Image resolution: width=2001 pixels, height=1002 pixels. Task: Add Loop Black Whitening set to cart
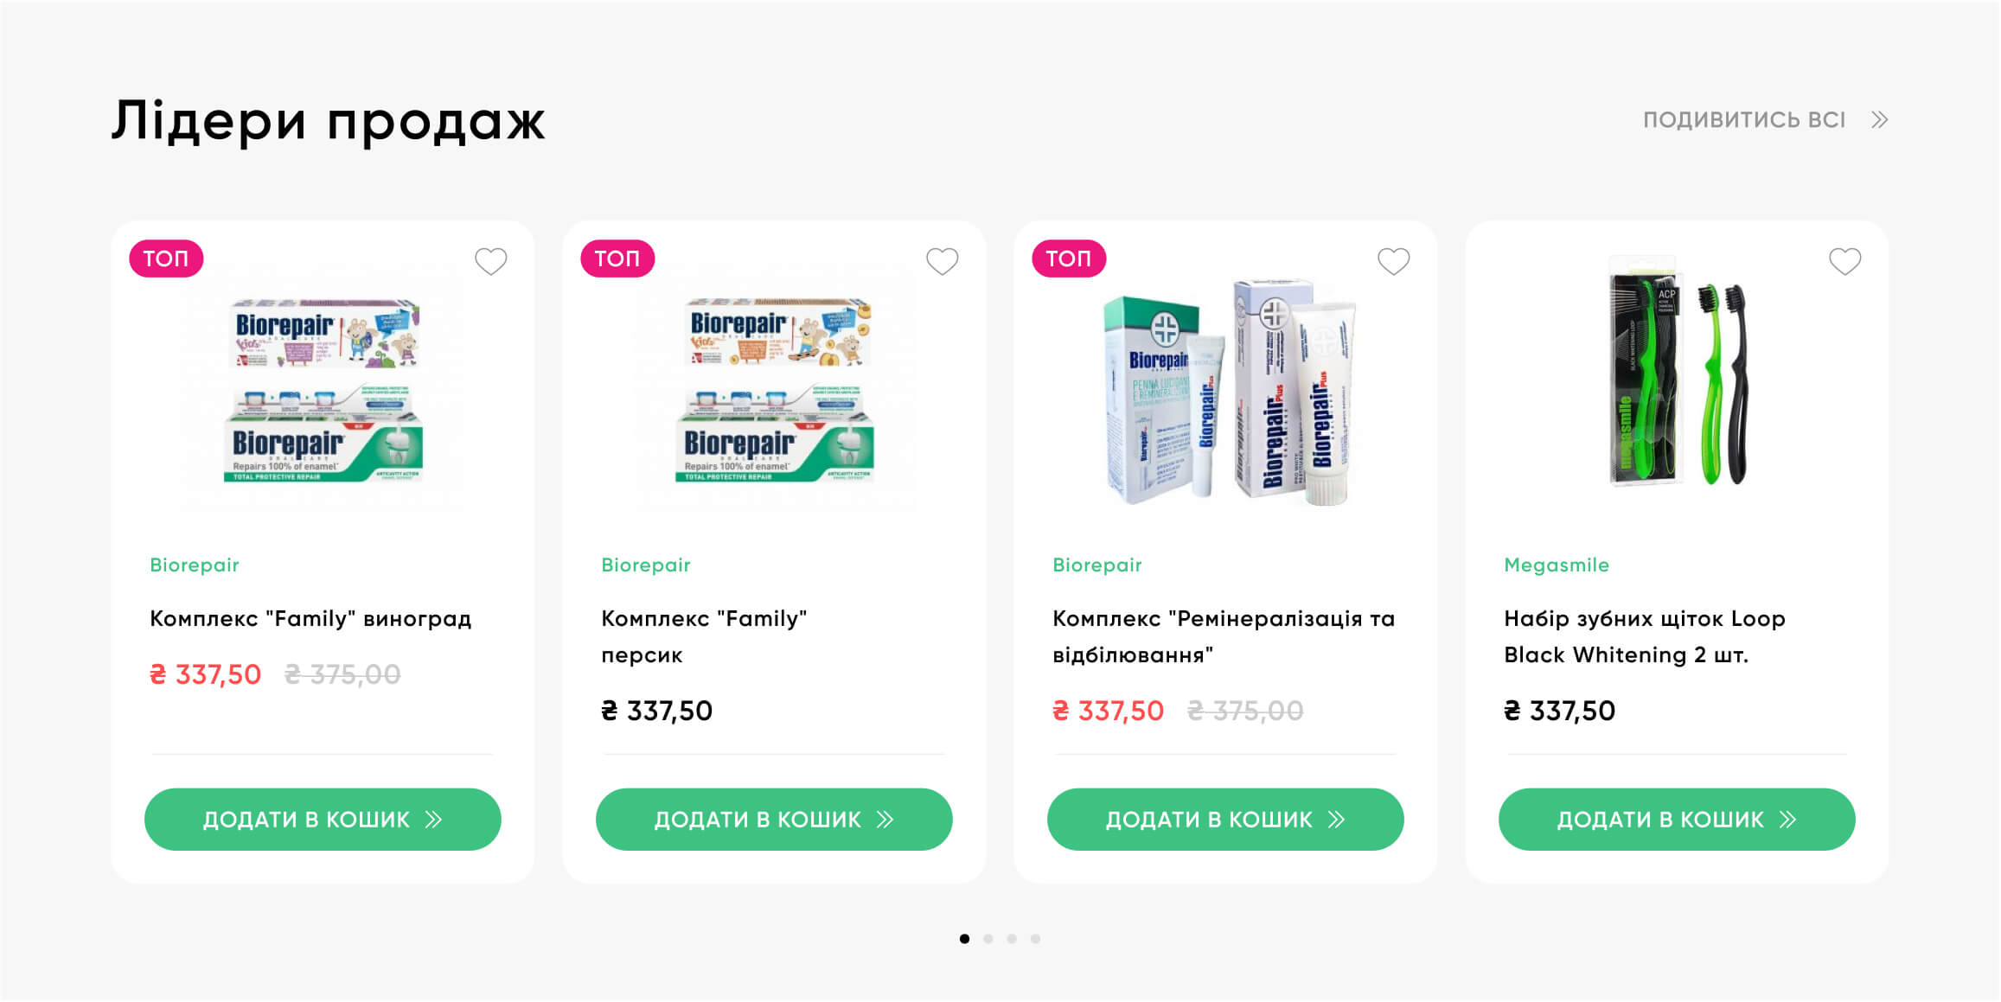coord(1677,819)
